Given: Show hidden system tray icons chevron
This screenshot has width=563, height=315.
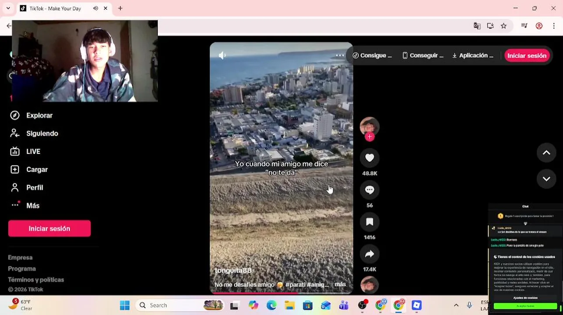Looking at the screenshot, I should coord(456,305).
